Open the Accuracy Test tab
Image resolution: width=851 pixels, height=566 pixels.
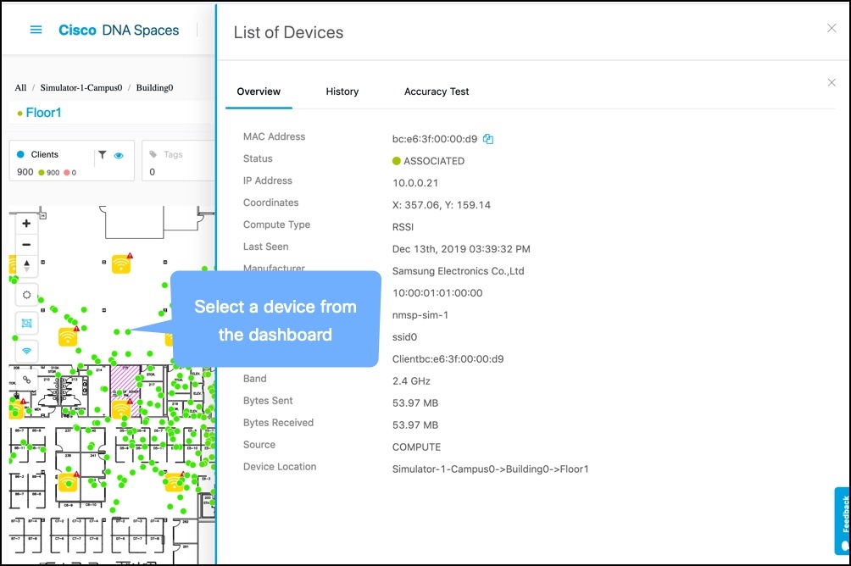(x=437, y=92)
